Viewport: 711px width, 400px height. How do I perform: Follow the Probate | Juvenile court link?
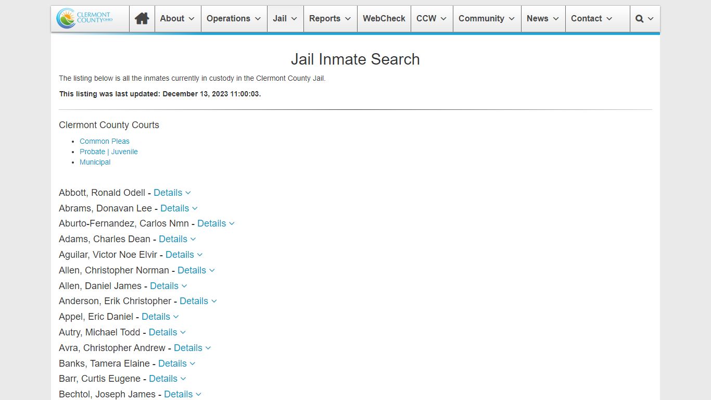109,152
